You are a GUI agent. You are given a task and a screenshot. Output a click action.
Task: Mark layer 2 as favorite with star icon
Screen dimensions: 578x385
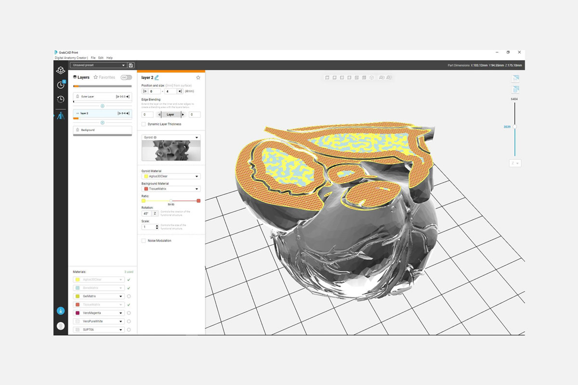coord(198,77)
